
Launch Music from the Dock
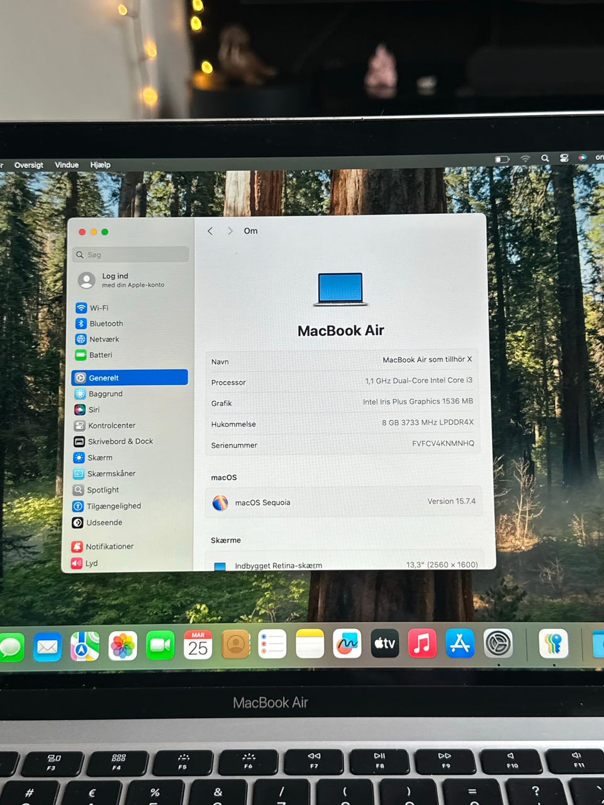[x=422, y=643]
